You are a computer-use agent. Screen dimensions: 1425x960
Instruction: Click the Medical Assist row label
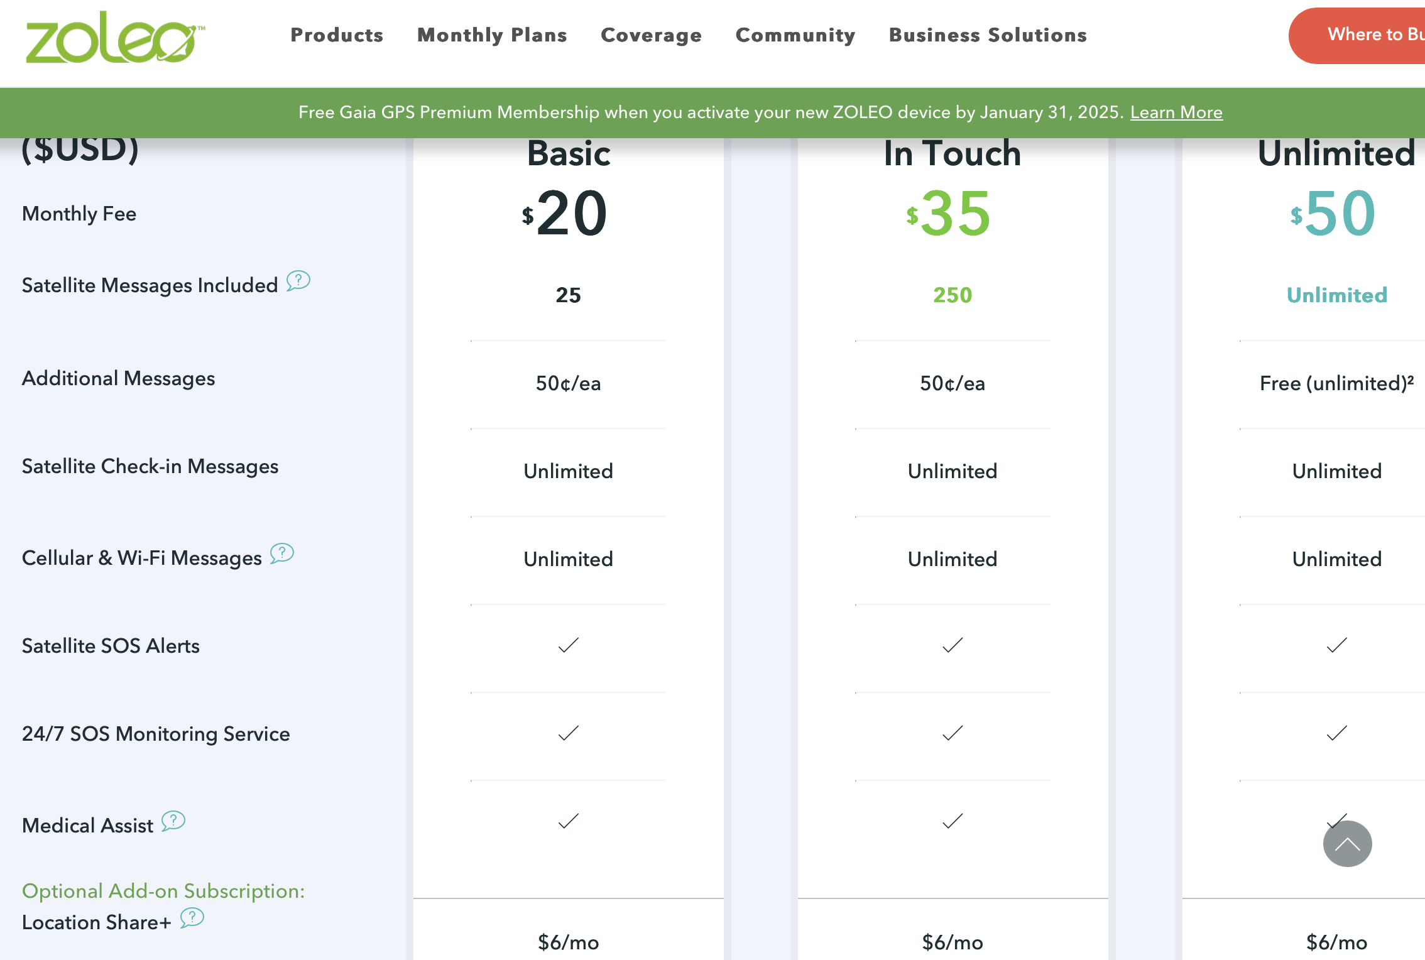click(87, 826)
